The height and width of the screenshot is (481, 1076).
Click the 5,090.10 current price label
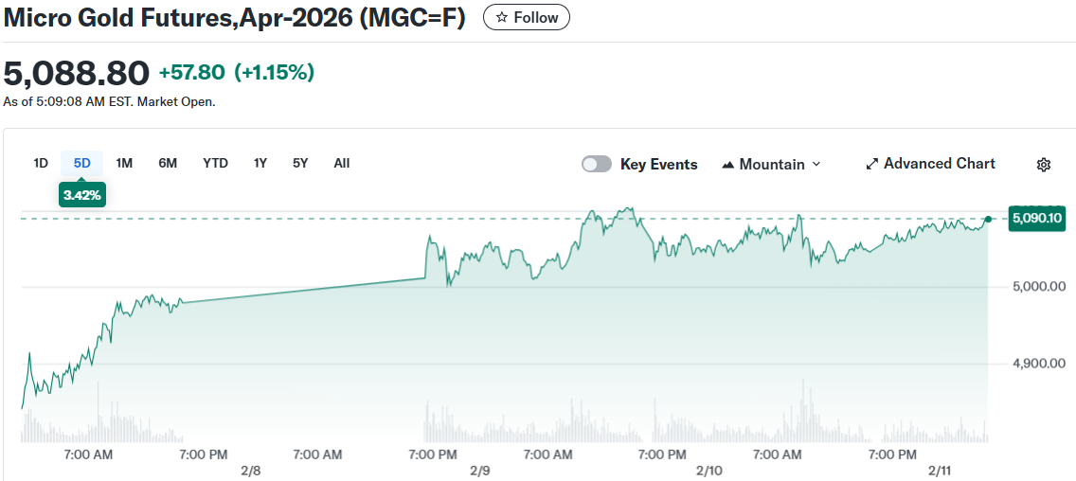pos(1037,219)
